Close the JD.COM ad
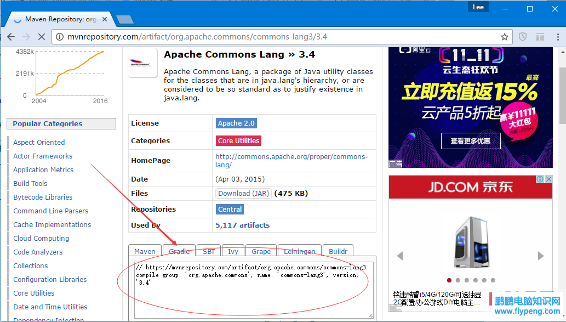Image resolution: width=566 pixels, height=322 pixels. click(548, 179)
